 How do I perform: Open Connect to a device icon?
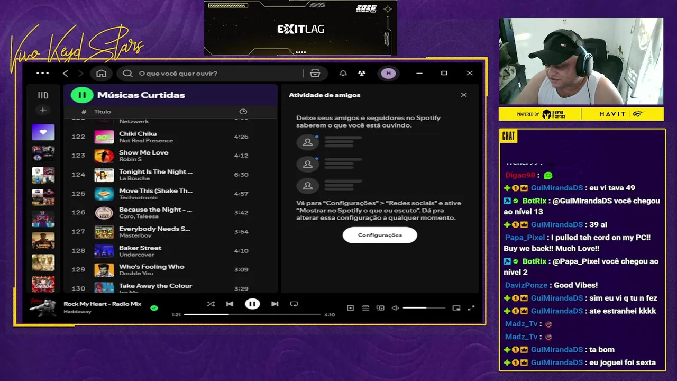point(380,308)
